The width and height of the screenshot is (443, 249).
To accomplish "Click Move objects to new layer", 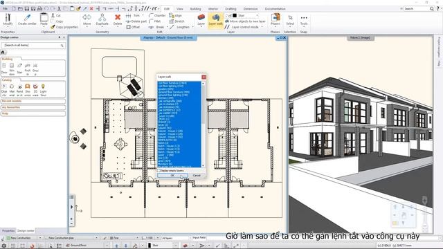I will click(245, 21).
